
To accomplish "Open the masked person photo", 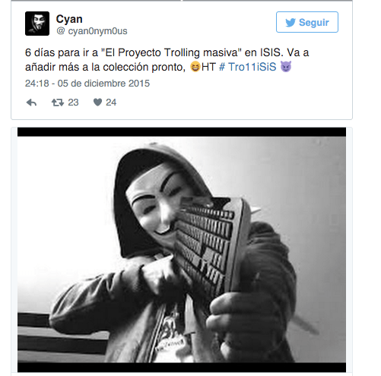I will (182, 250).
